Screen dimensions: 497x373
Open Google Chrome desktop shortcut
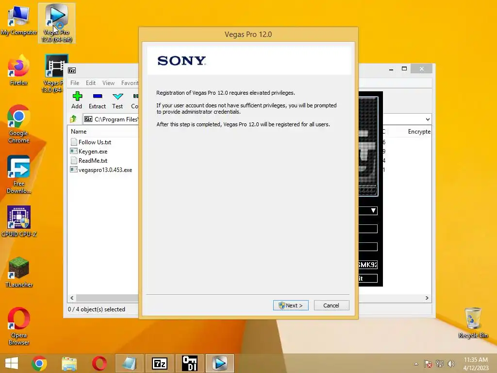click(x=19, y=124)
